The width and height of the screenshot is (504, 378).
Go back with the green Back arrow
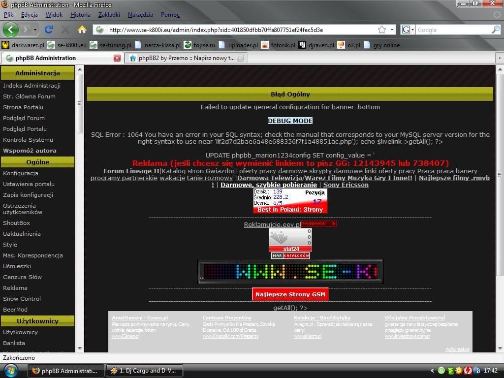pyautogui.click(x=11, y=30)
